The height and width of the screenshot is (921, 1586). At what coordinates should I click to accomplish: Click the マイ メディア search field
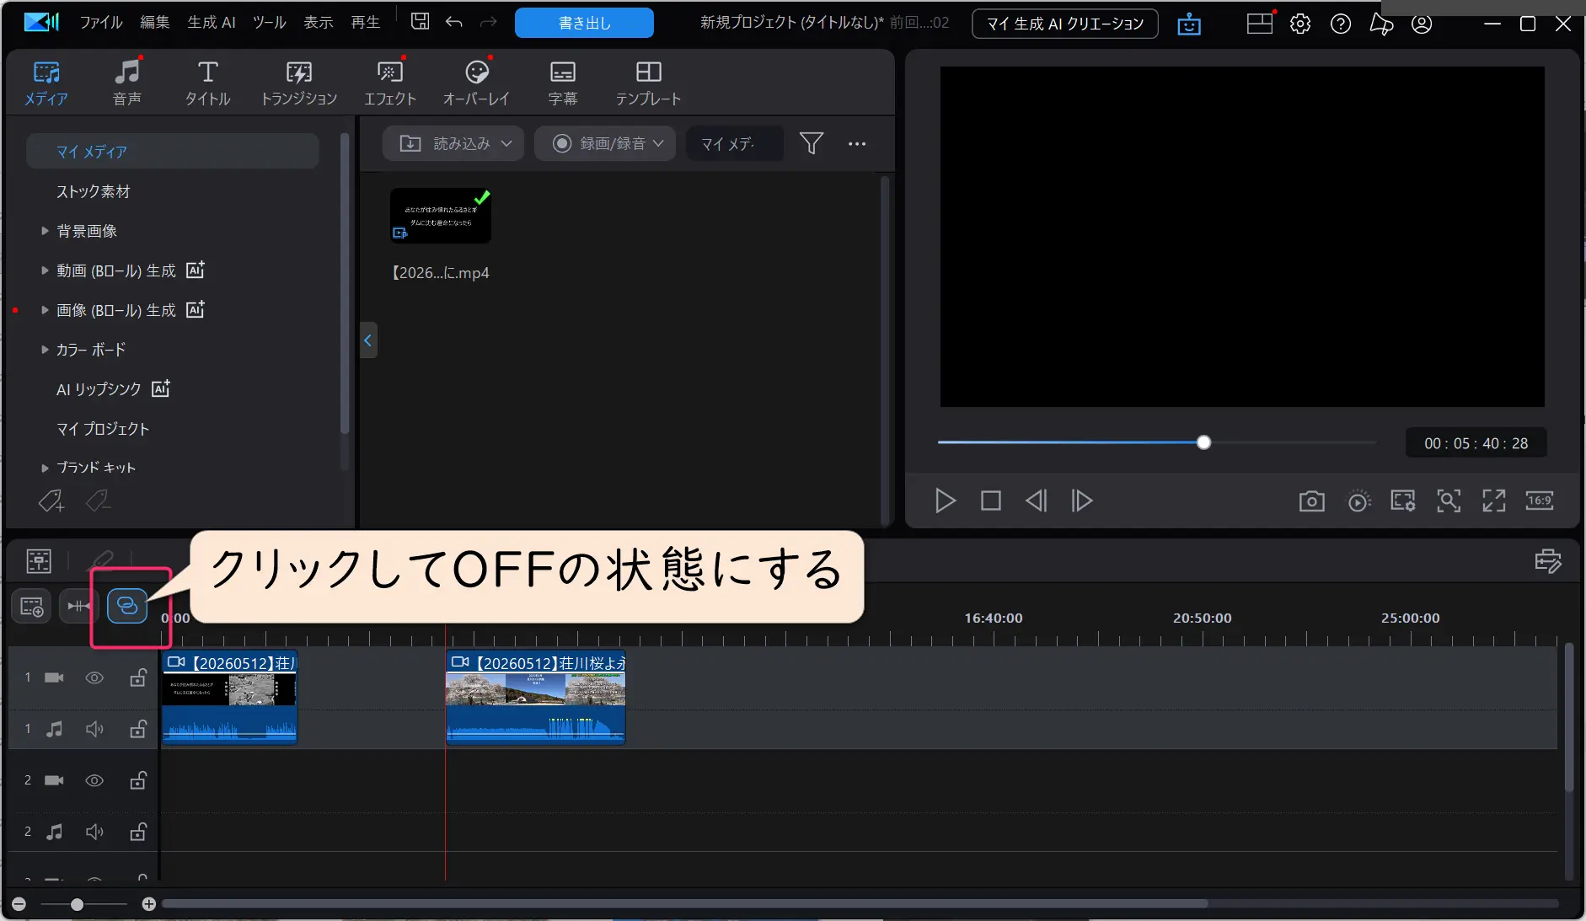(x=735, y=144)
